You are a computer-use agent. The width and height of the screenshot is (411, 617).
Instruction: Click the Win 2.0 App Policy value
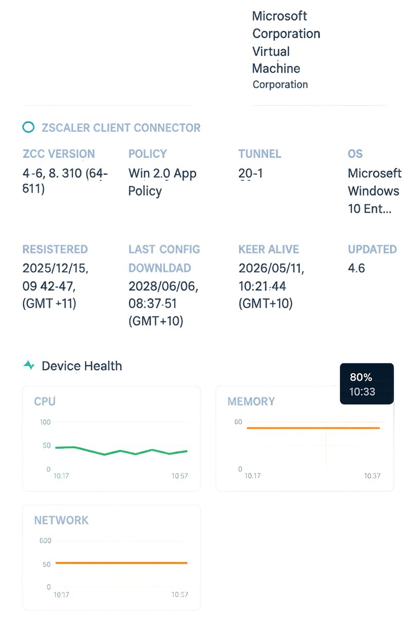[162, 182]
